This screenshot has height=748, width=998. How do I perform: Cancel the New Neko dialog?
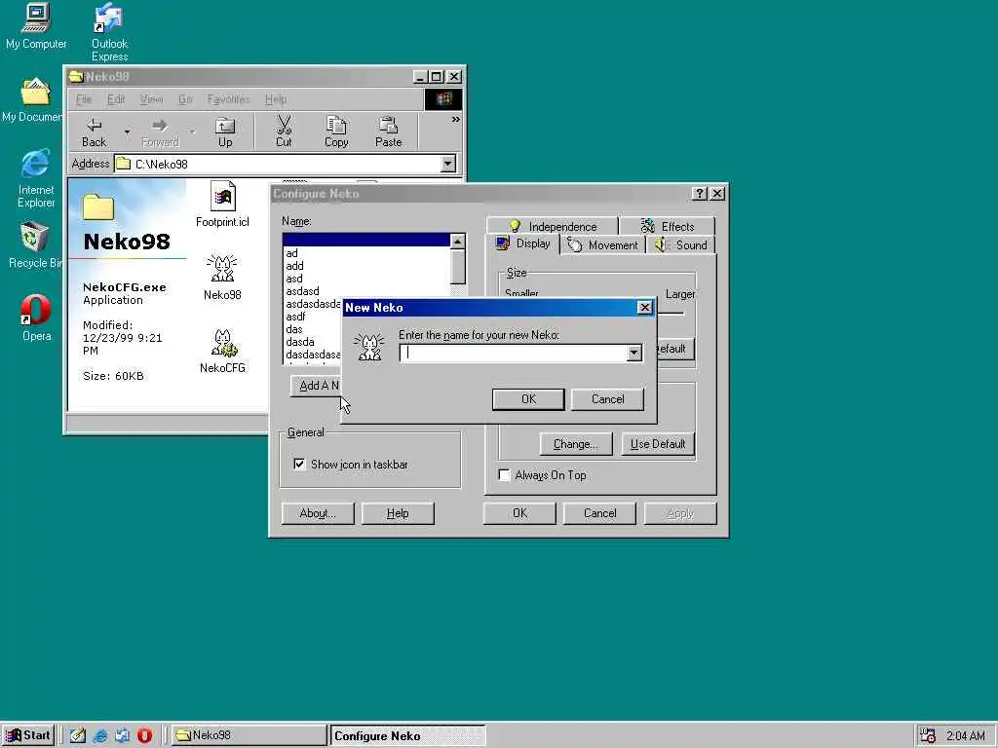607,399
